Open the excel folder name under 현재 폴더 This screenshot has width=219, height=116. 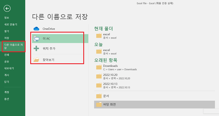pos(106,34)
